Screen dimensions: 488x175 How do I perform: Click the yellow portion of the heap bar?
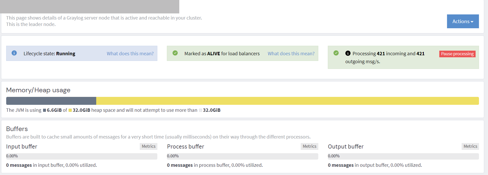coord(287,101)
